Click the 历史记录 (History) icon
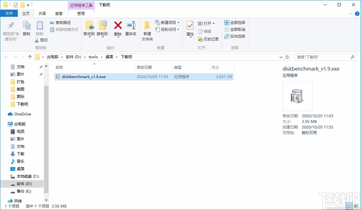361x210 pixels. 208,39
